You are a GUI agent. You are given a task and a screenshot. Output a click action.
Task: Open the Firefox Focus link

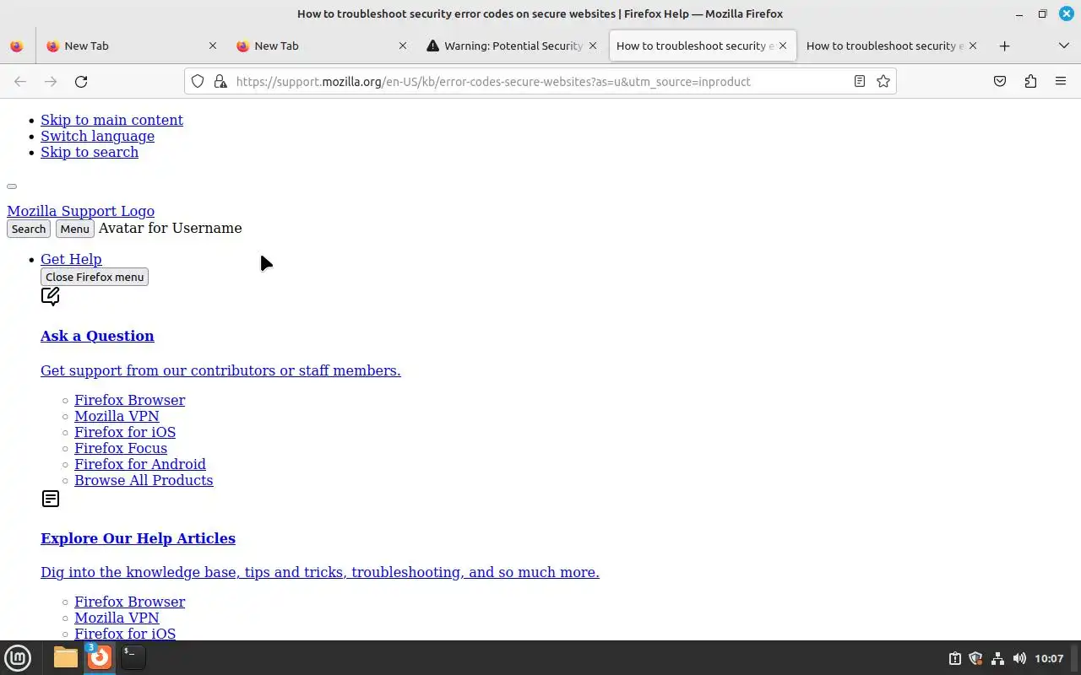pos(121,448)
